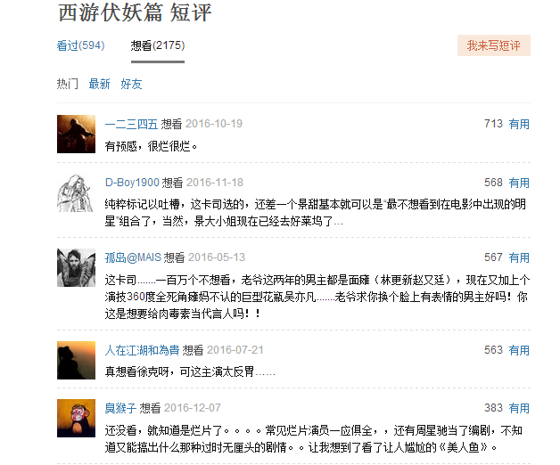Sort comments by 热门

[68, 84]
